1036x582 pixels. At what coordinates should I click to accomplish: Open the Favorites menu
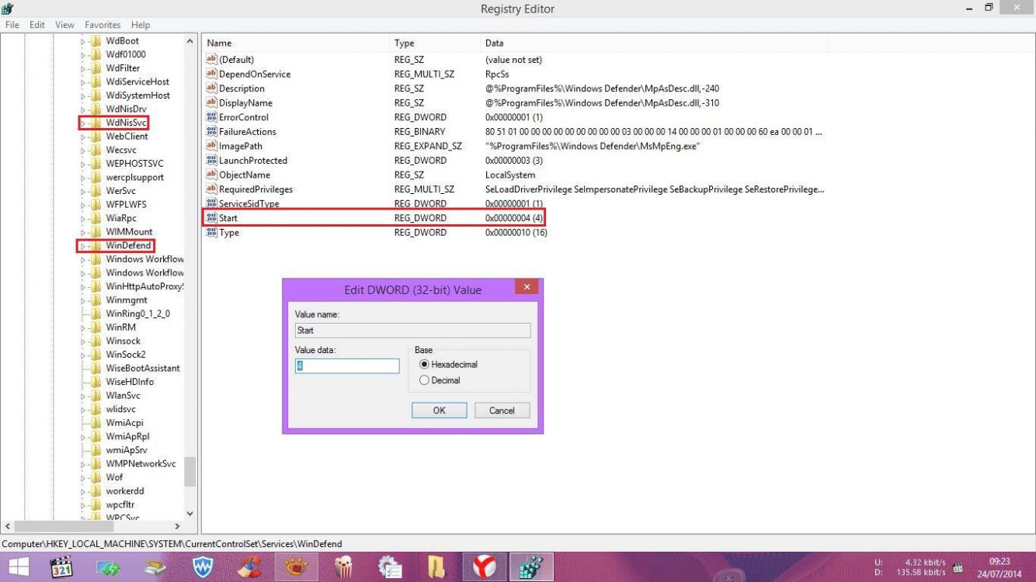(x=103, y=25)
